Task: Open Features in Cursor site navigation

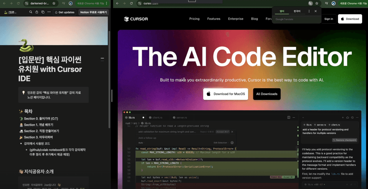Action: coord(214,19)
